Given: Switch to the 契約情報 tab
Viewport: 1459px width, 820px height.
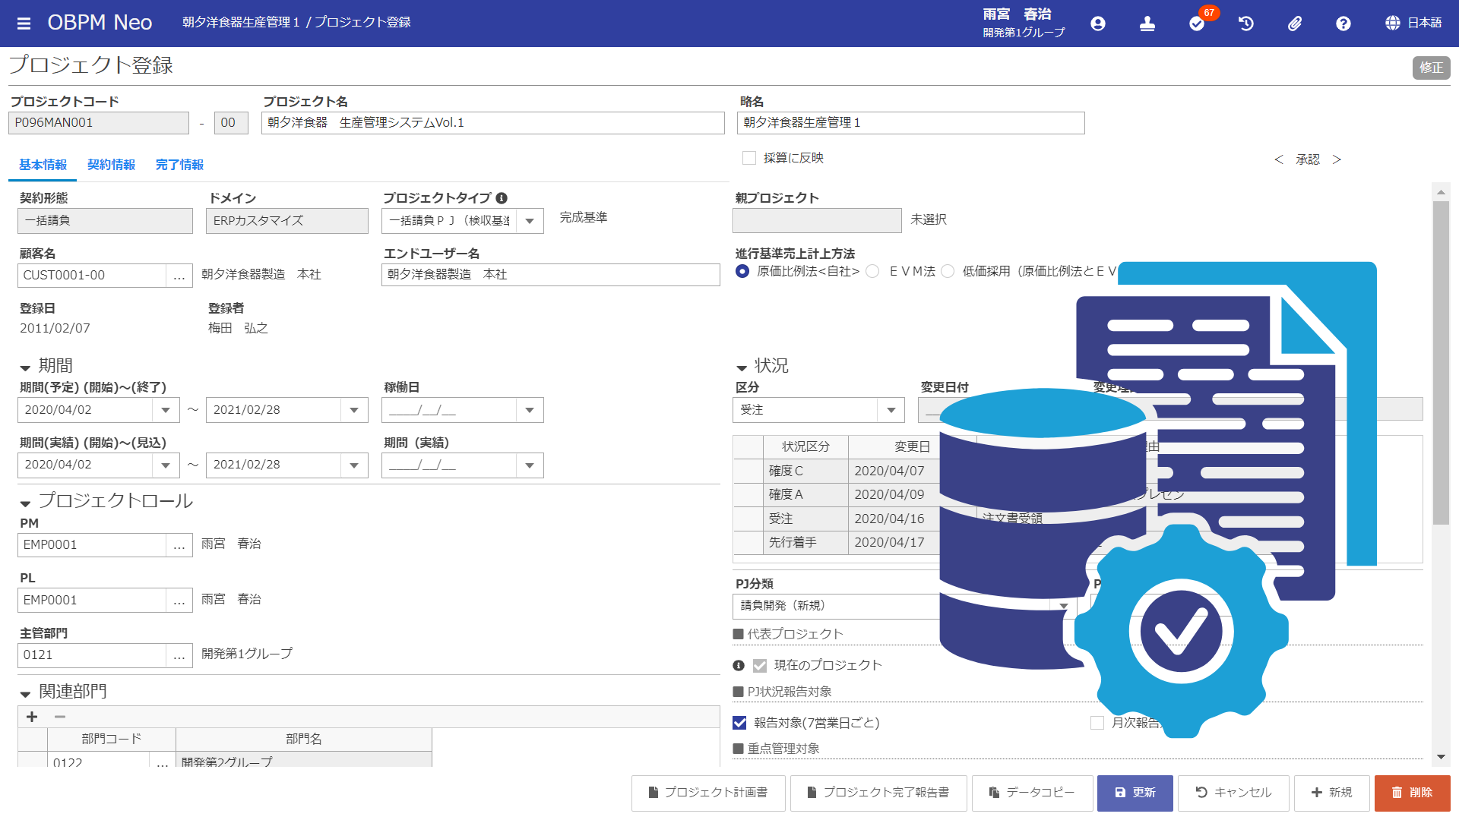Looking at the screenshot, I should pyautogui.click(x=111, y=165).
